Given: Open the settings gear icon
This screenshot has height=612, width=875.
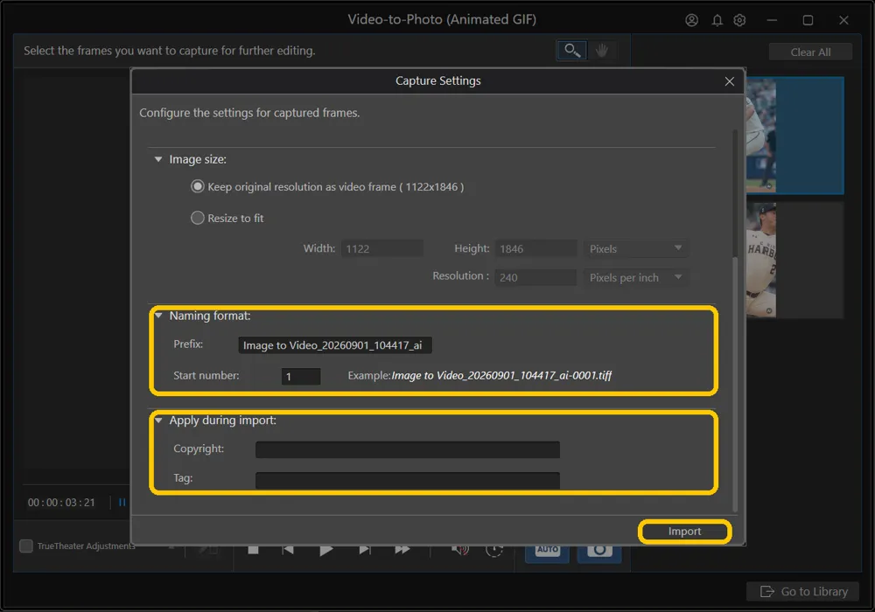Looking at the screenshot, I should 739,20.
